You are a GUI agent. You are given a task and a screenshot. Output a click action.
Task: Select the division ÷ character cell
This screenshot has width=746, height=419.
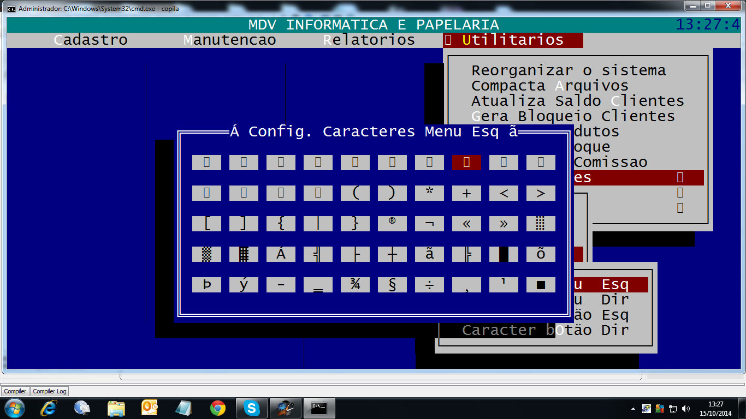pyautogui.click(x=429, y=284)
